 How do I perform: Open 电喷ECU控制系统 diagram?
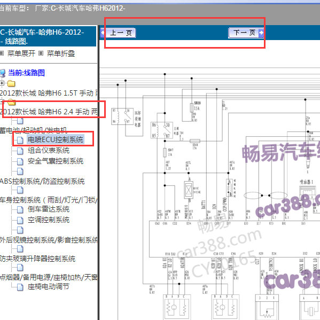coord(56,139)
